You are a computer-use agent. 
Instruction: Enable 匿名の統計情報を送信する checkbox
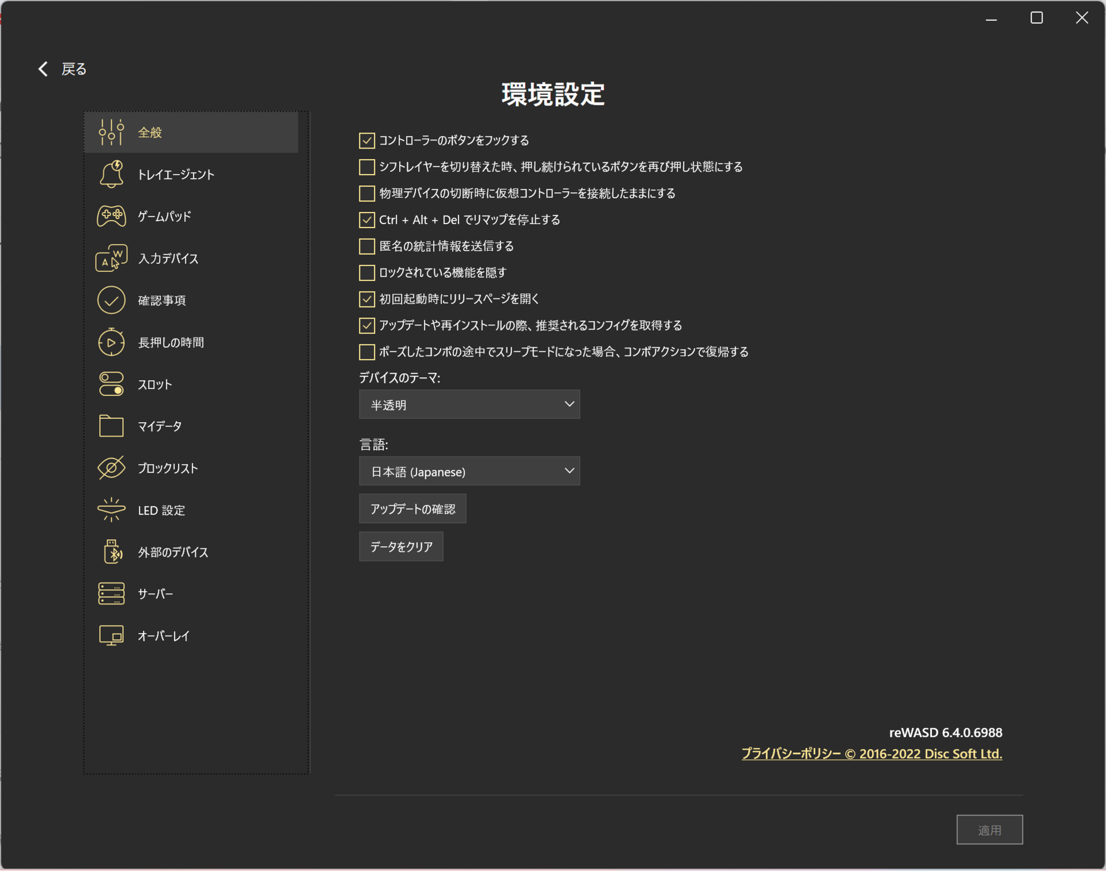pyautogui.click(x=366, y=246)
